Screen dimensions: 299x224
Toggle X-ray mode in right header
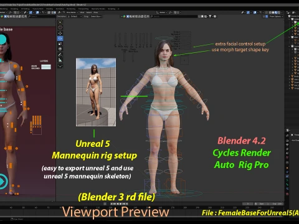coord(266,12)
